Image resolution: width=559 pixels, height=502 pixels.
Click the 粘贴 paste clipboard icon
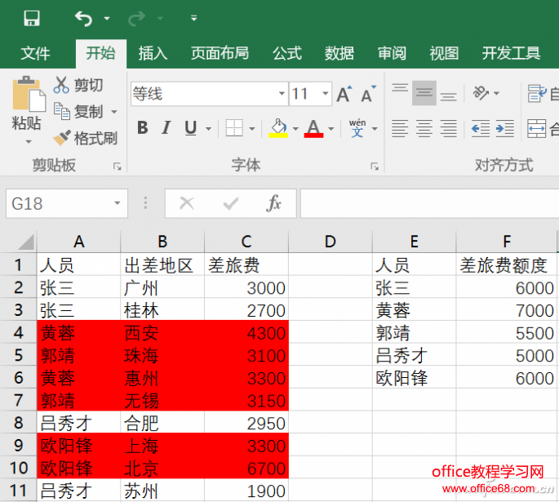pyautogui.click(x=29, y=94)
